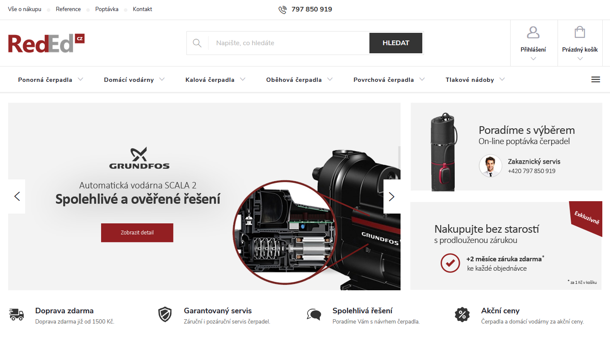Open Tlakové nádoby menu item
This screenshot has height=341, width=610.
click(x=470, y=80)
